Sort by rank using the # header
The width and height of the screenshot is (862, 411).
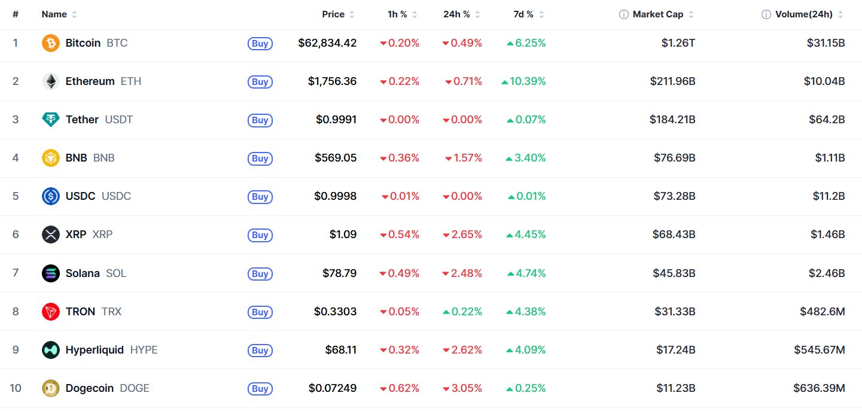click(16, 14)
